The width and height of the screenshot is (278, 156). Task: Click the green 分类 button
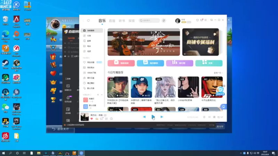pyautogui.click(x=209, y=63)
